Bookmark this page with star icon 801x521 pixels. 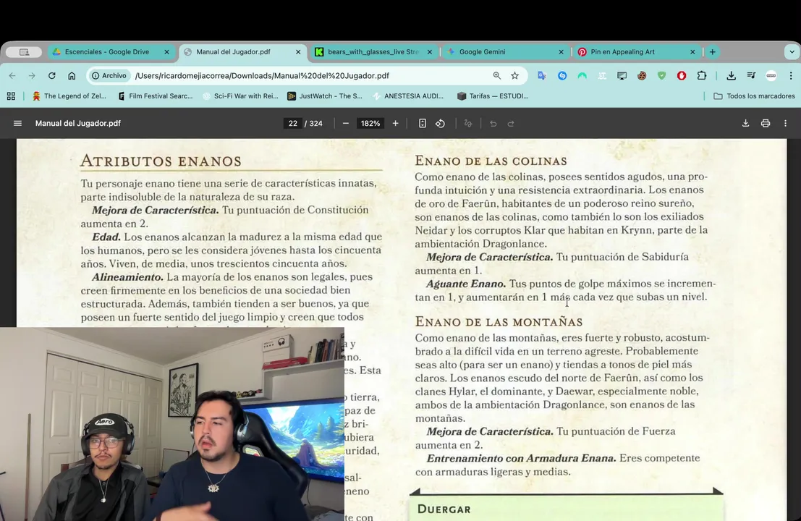[x=515, y=75]
